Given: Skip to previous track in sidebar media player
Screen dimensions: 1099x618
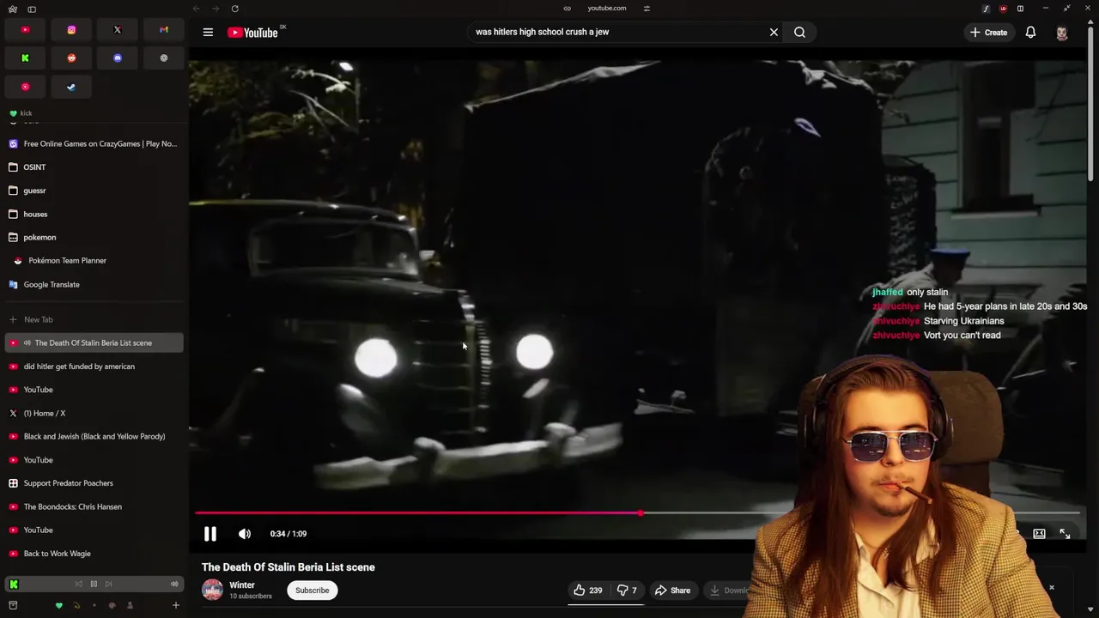Looking at the screenshot, I should pos(79,585).
